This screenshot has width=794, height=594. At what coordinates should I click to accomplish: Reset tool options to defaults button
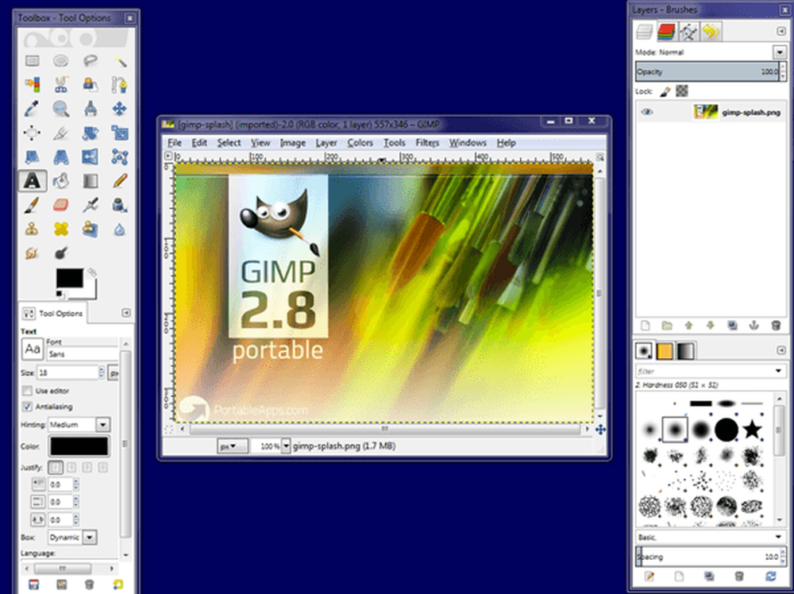tap(118, 584)
